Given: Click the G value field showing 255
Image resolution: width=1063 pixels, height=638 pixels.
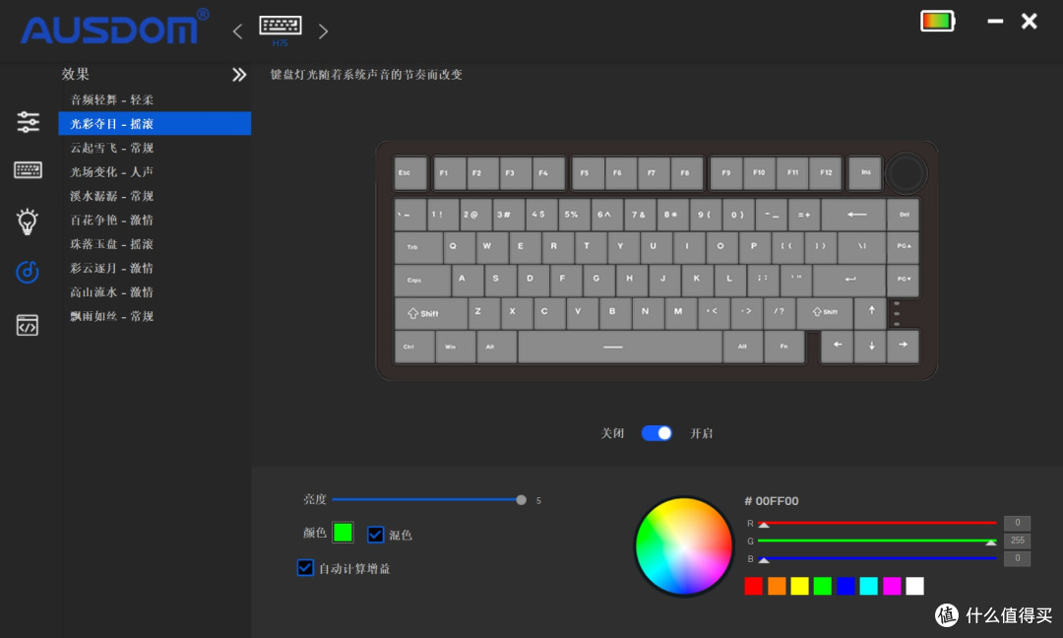Looking at the screenshot, I should click(x=1017, y=541).
